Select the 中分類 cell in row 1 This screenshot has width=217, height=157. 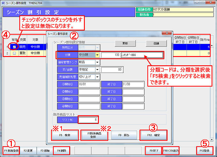tap(35, 47)
